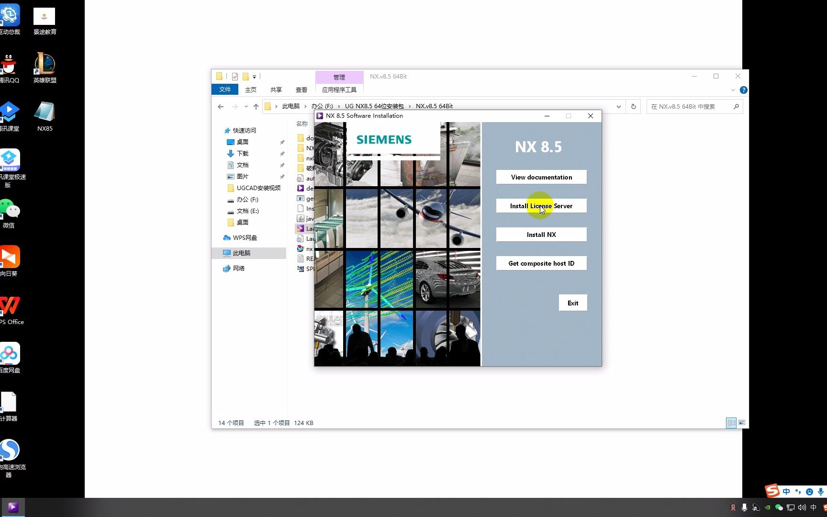Click the microphone tray icon
The image size is (827, 517).
[x=744, y=507]
